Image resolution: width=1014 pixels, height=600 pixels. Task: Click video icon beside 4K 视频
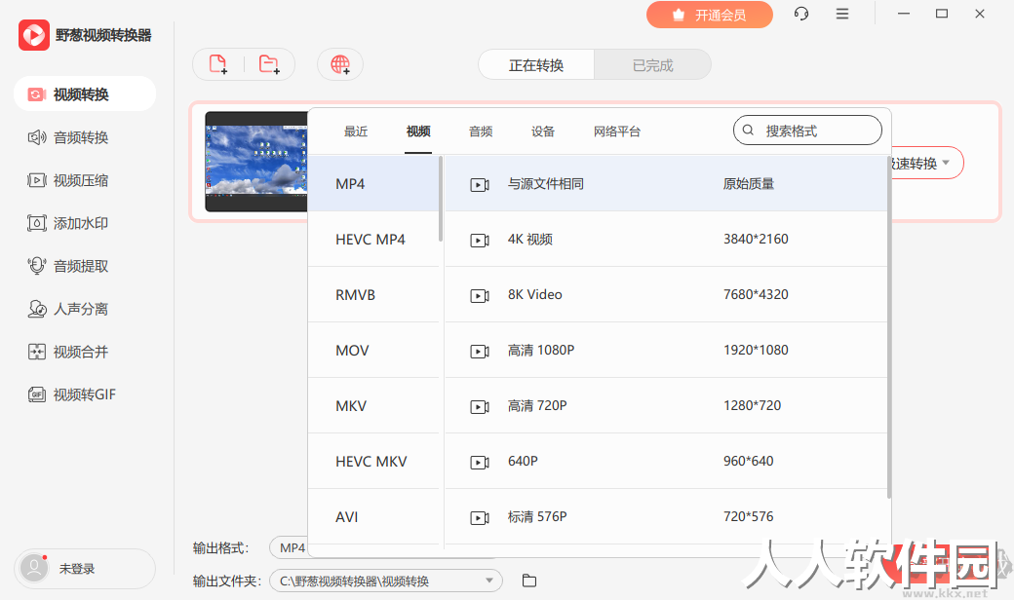(x=479, y=241)
